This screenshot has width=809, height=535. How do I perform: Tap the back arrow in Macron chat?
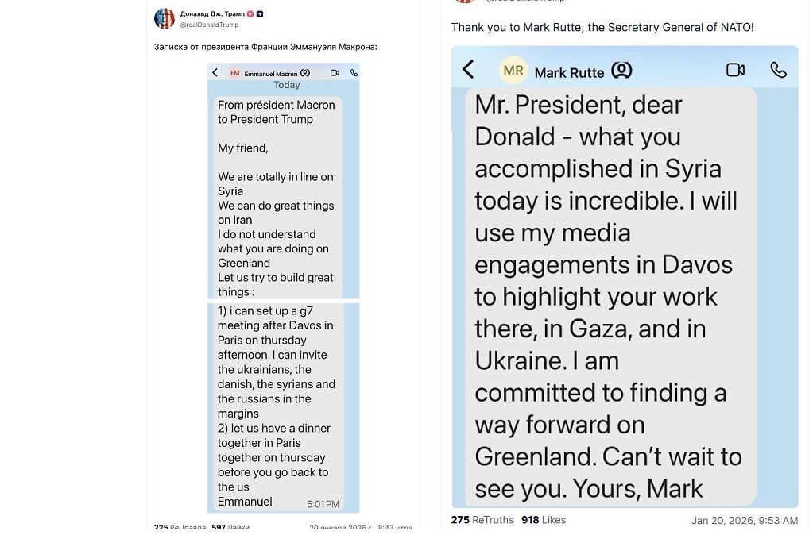coord(215,73)
